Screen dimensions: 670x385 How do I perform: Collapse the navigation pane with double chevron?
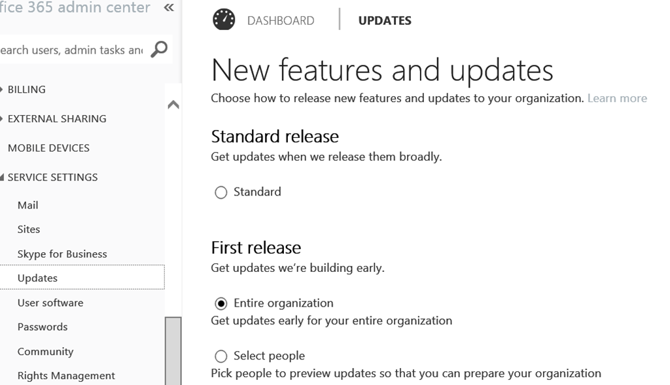point(169,8)
